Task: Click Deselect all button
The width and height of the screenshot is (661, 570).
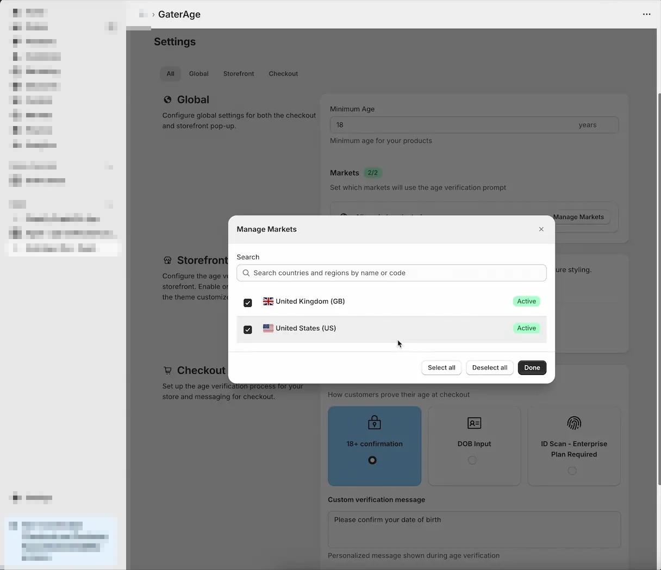Action: (490, 368)
